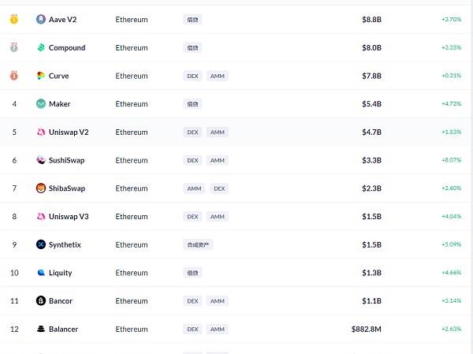Click the vertical scrollbar on right edge
Viewport: 473px width, 354px height.
pos(471,177)
